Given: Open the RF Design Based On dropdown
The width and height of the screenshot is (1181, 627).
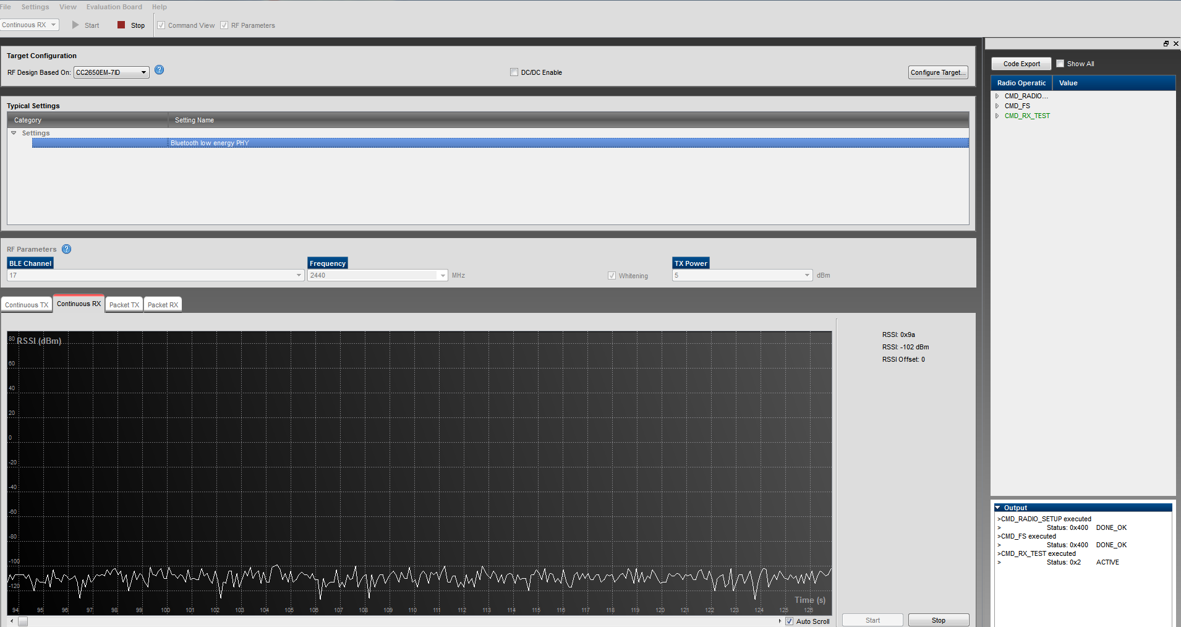Looking at the screenshot, I should [111, 72].
